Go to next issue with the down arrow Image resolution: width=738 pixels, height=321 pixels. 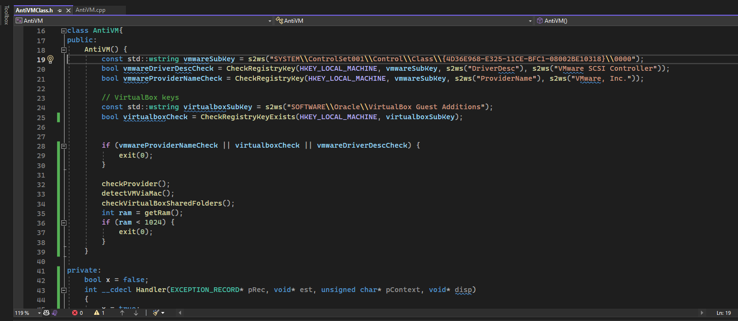coord(136,313)
